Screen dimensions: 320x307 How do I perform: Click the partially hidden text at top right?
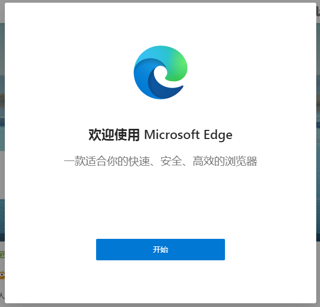pos(318,11)
